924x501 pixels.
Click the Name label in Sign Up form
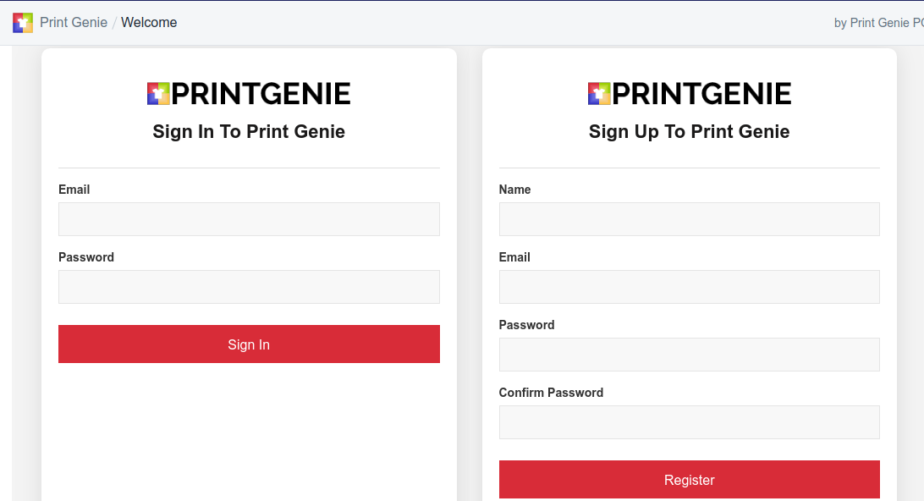tap(515, 190)
